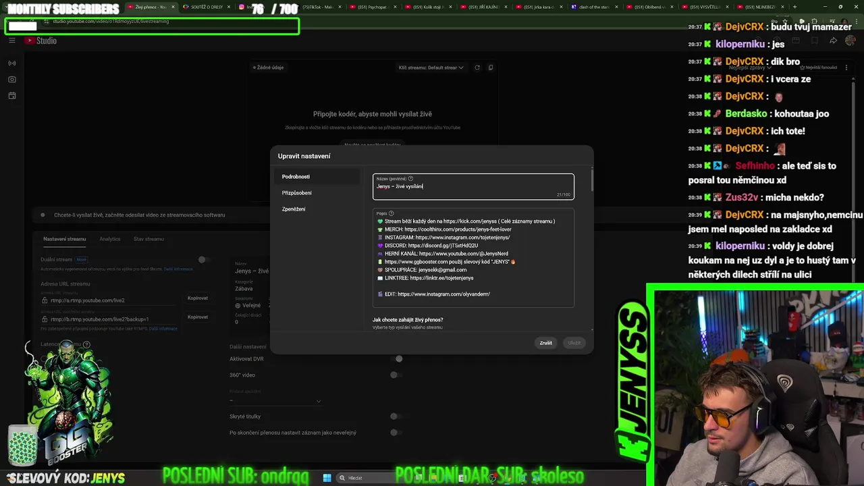Click LINKTREE line in description

click(425, 278)
